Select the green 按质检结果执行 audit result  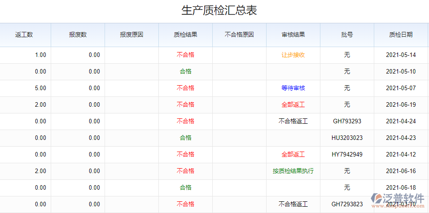(293, 171)
